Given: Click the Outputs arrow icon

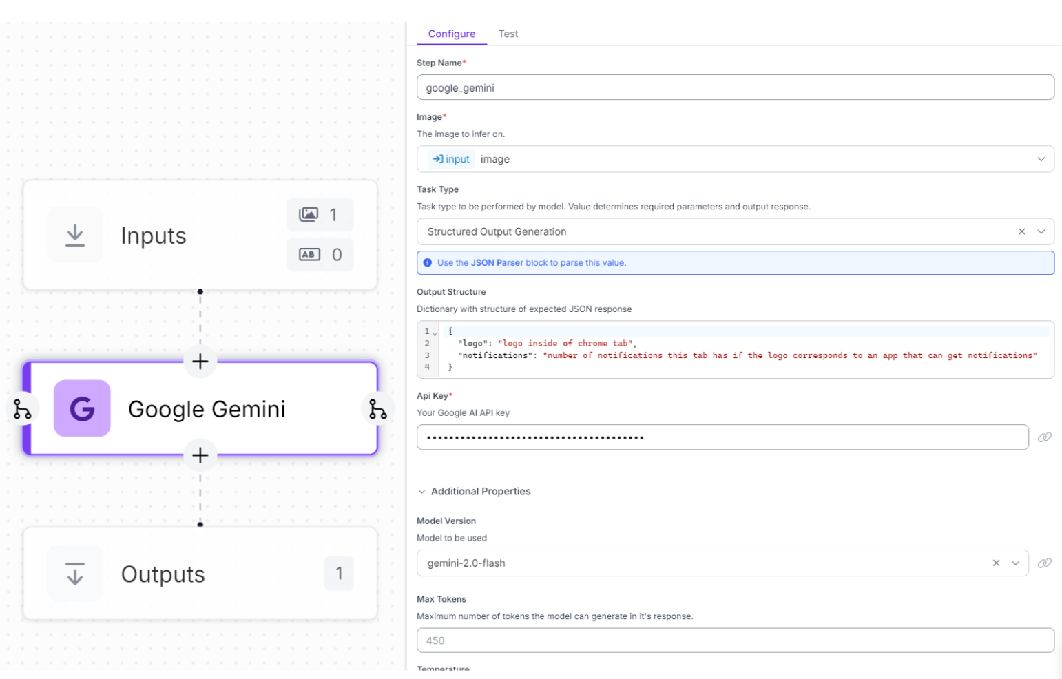Looking at the screenshot, I should [x=75, y=574].
